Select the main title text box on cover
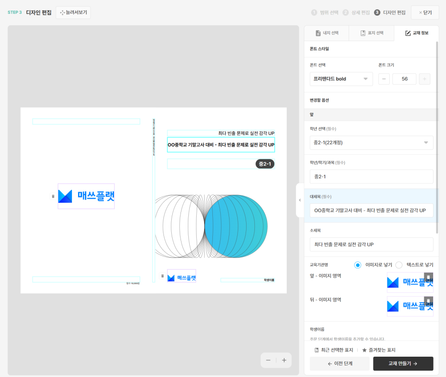The height and width of the screenshot is (377, 446). pyautogui.click(x=221, y=145)
